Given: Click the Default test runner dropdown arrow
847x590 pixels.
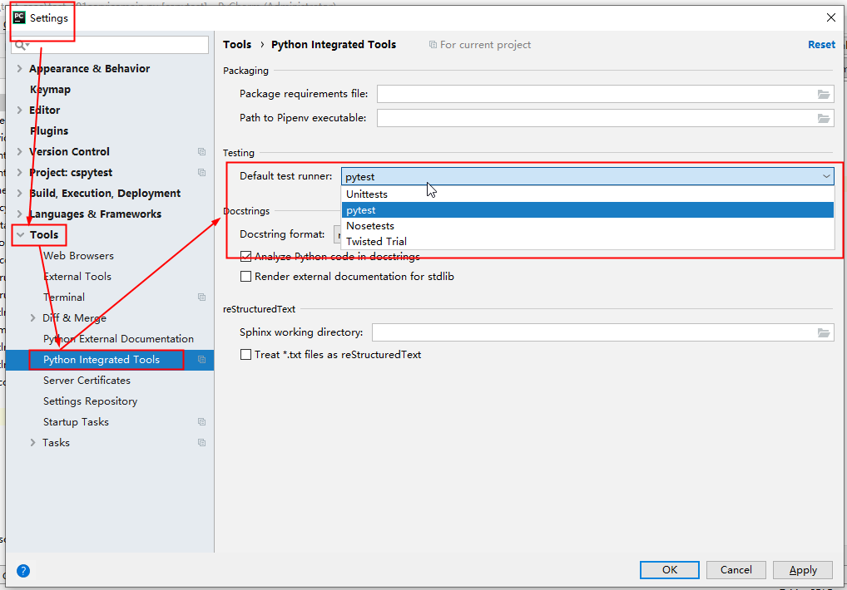Looking at the screenshot, I should (x=826, y=176).
